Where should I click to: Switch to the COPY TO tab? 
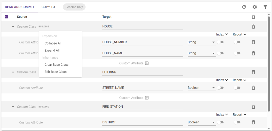48,7
